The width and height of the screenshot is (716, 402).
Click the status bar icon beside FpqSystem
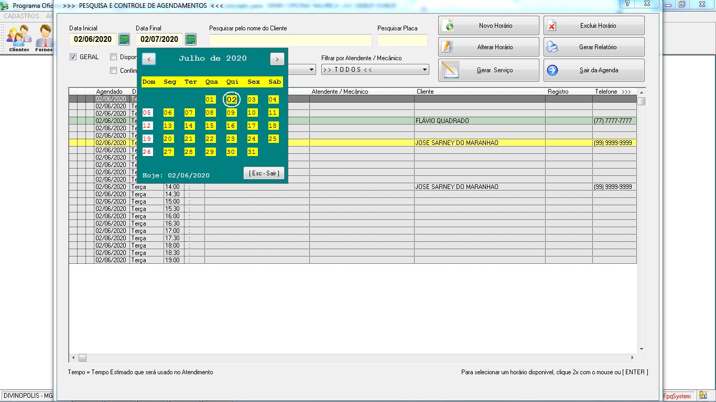(702, 396)
